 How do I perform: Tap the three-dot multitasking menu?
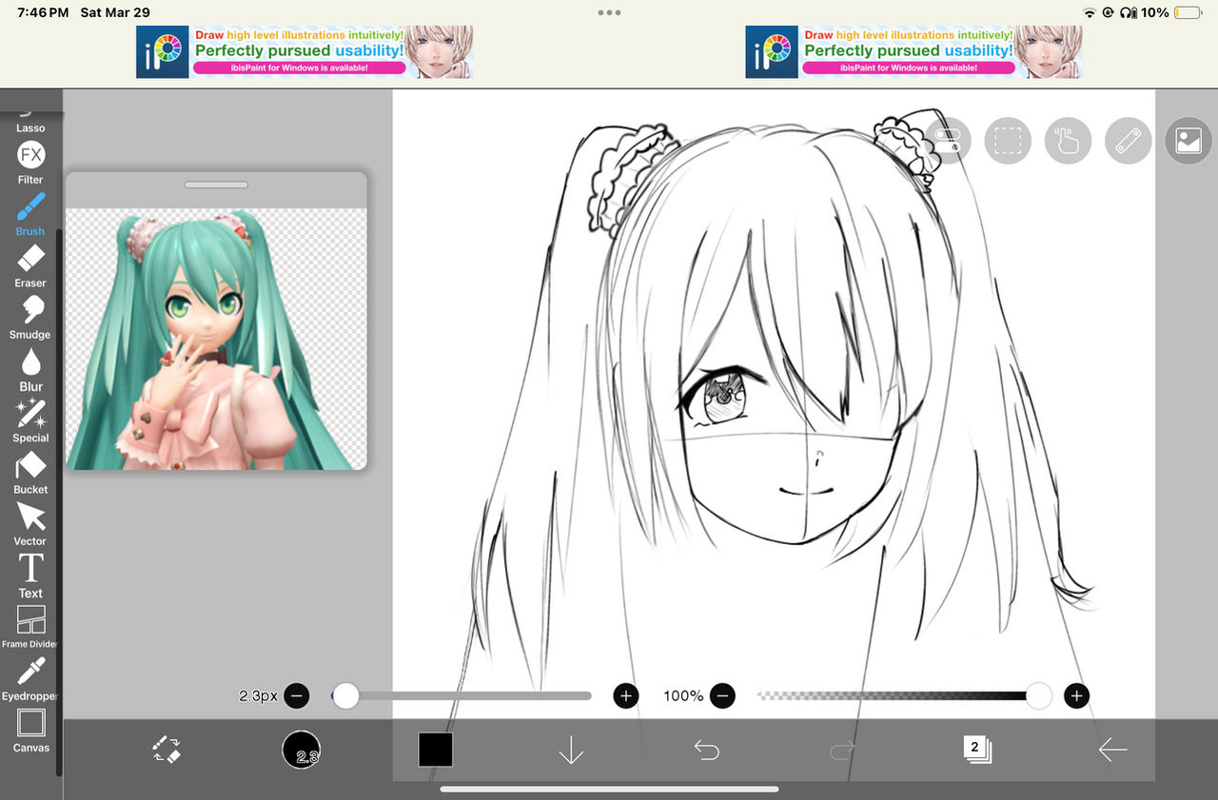click(609, 12)
